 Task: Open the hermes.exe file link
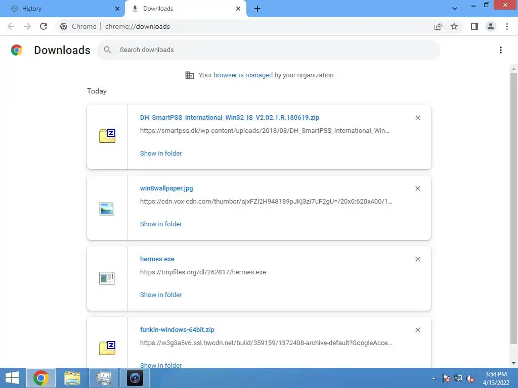[x=157, y=259]
